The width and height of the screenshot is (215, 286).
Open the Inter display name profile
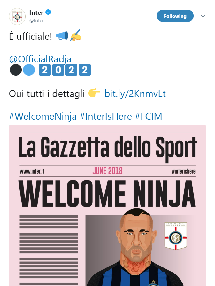(x=36, y=12)
